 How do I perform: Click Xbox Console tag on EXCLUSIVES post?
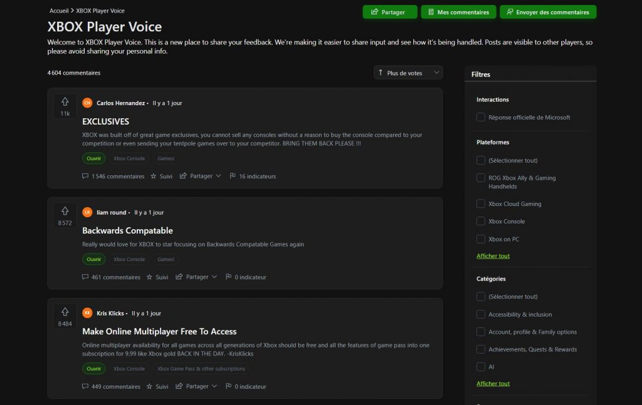click(x=129, y=158)
